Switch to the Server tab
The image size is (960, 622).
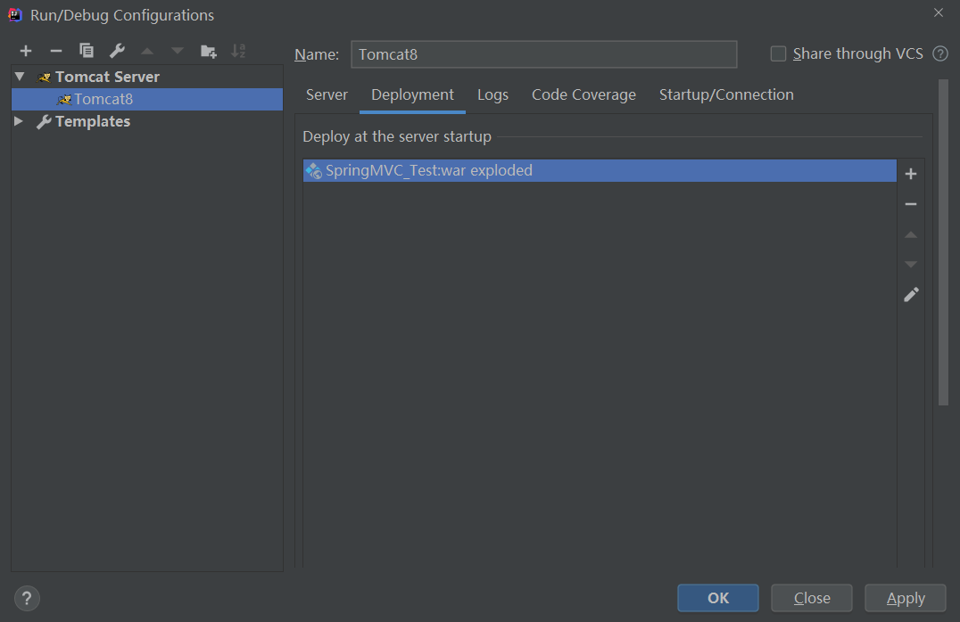click(x=327, y=94)
